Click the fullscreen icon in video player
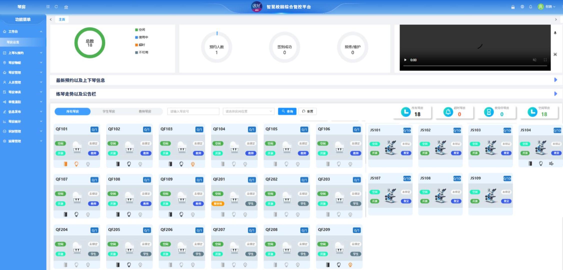Viewport: 563px width, 270px height. click(545, 60)
